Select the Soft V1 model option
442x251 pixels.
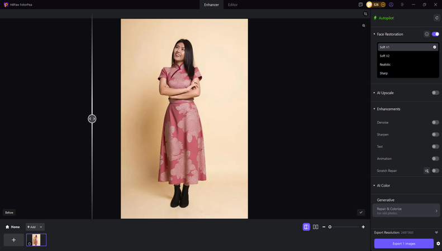408,47
